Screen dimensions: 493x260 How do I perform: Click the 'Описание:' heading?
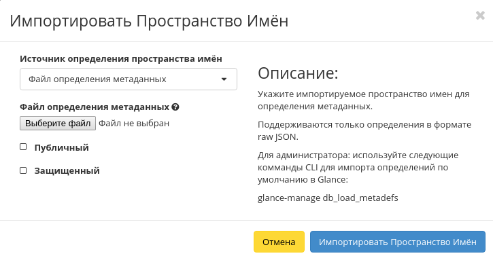point(298,73)
